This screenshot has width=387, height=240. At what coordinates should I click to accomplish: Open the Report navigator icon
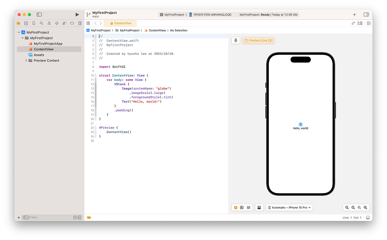coord(80,23)
